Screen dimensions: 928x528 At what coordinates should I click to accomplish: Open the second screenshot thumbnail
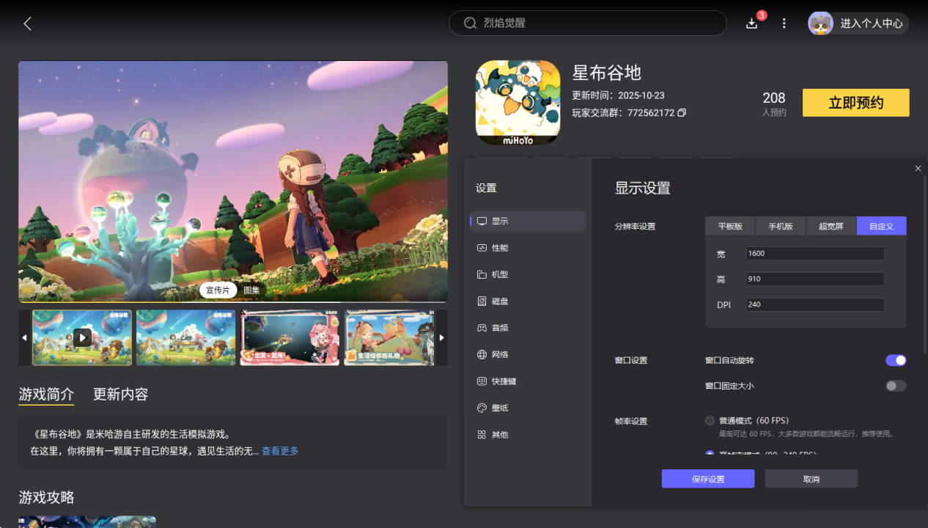186,337
